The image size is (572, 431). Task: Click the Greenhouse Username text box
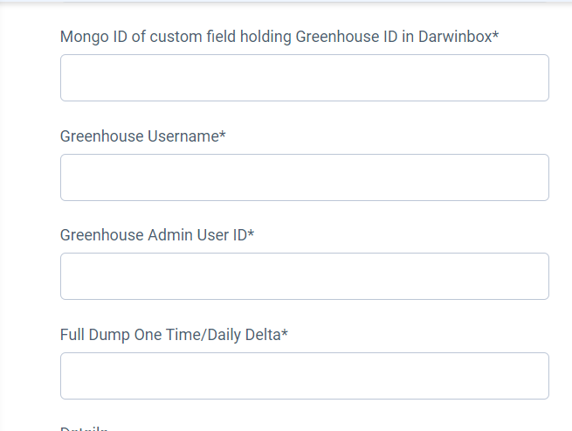click(x=305, y=177)
